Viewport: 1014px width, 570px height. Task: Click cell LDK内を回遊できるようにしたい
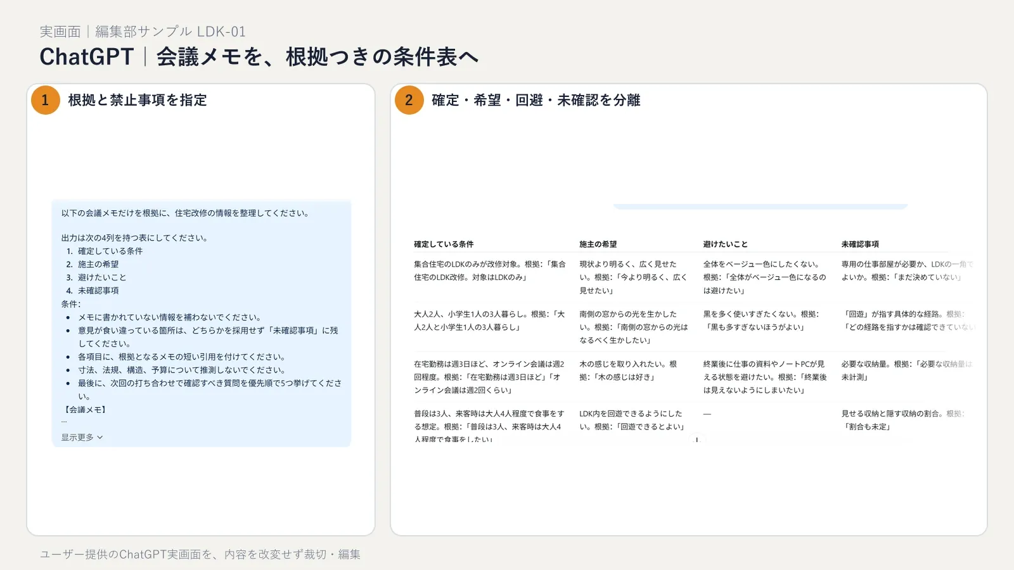(x=632, y=420)
